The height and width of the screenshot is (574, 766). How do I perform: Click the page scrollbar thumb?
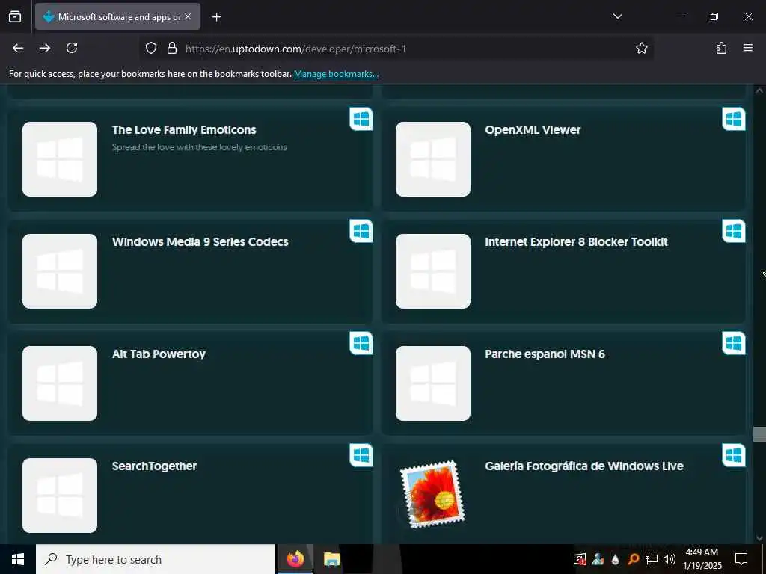click(x=759, y=434)
